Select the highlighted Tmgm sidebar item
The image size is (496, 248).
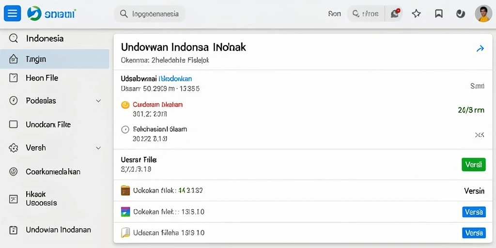[54, 59]
